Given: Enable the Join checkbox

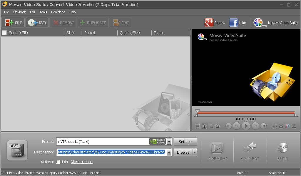Looking at the screenshot, I should pos(58,162).
